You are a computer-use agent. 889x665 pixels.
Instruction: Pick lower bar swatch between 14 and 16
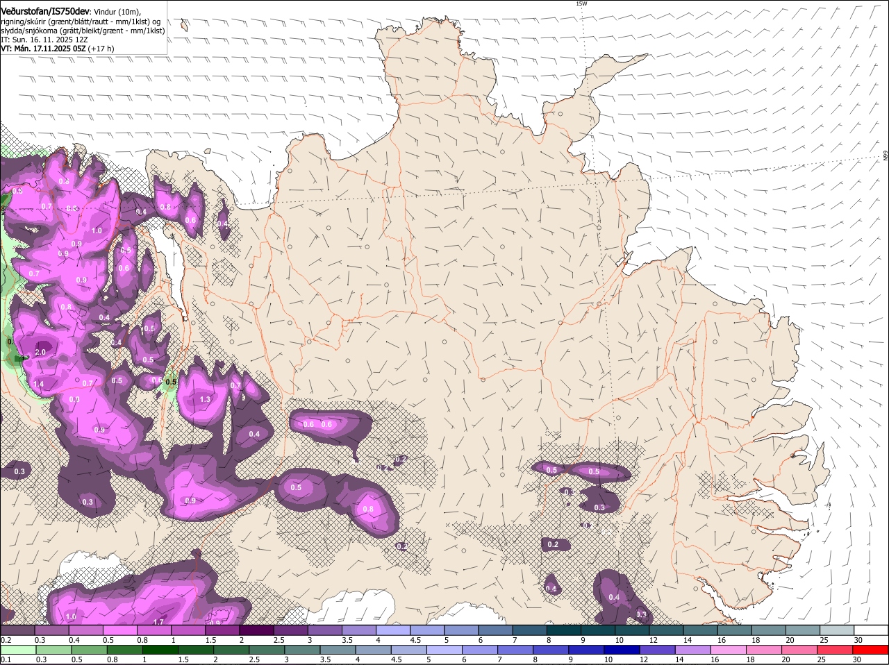point(692,649)
